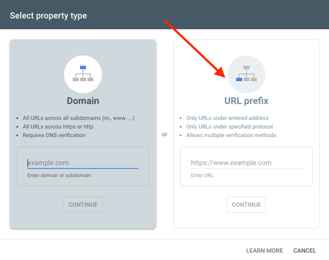Image resolution: width=329 pixels, height=260 pixels.
Task: Click the 'Select property type' dialog title
Action: coord(49,16)
